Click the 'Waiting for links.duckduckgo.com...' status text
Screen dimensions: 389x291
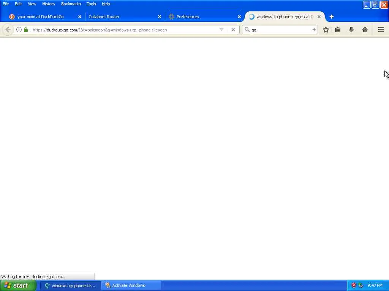tap(33, 277)
